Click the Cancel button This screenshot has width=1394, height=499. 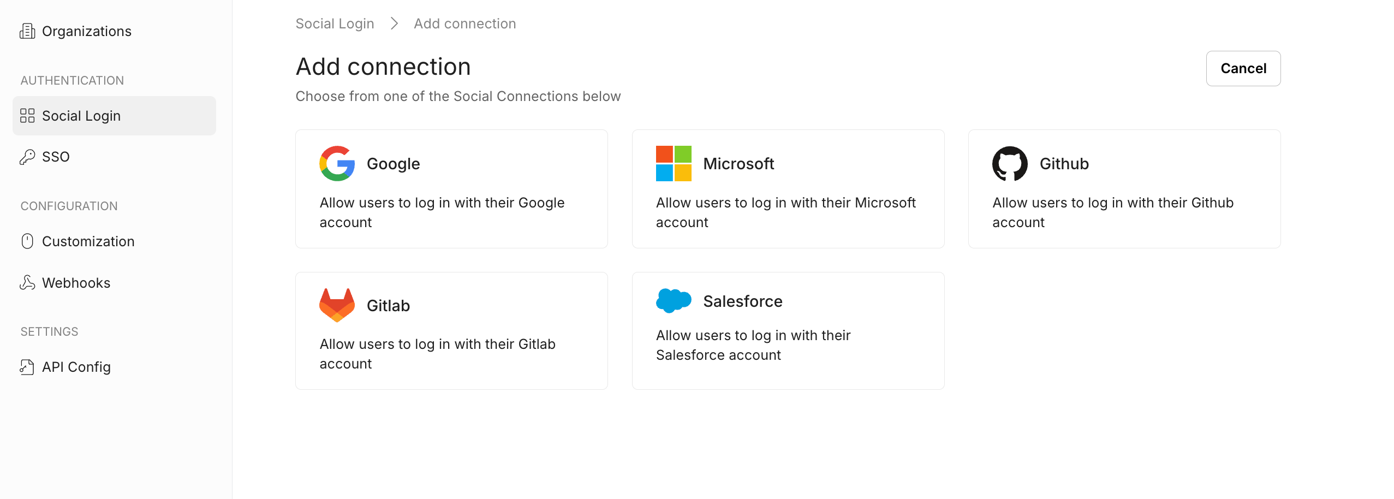pyautogui.click(x=1243, y=68)
